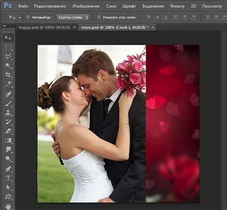Select the Brush tool
227x210 pixels.
point(8,104)
